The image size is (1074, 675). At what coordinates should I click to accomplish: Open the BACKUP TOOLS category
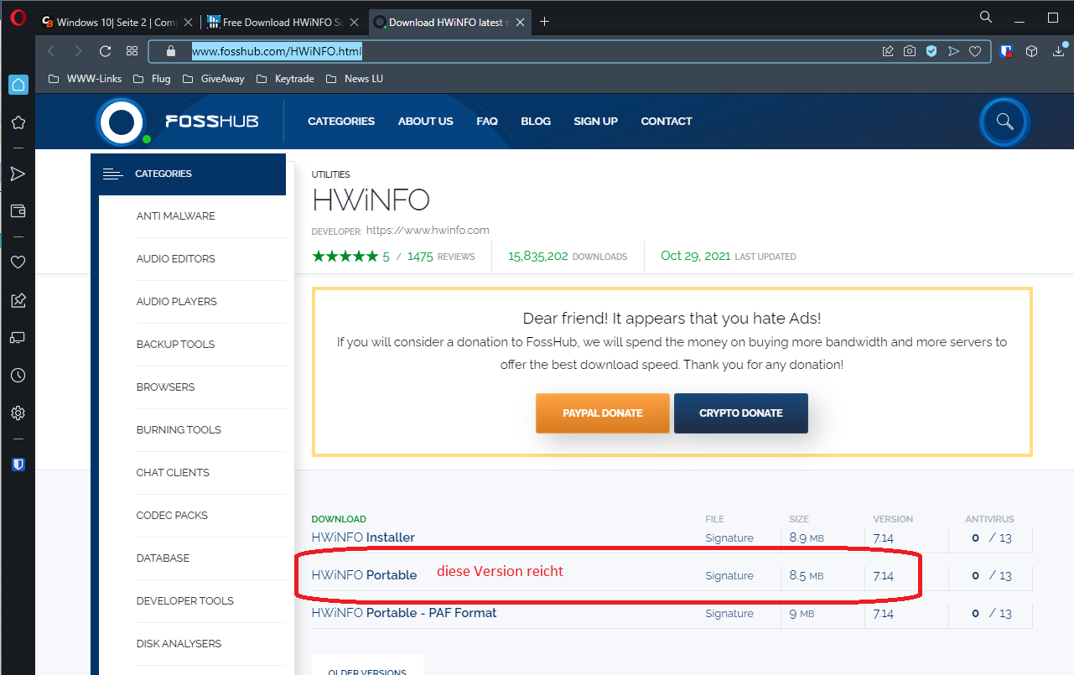point(175,345)
